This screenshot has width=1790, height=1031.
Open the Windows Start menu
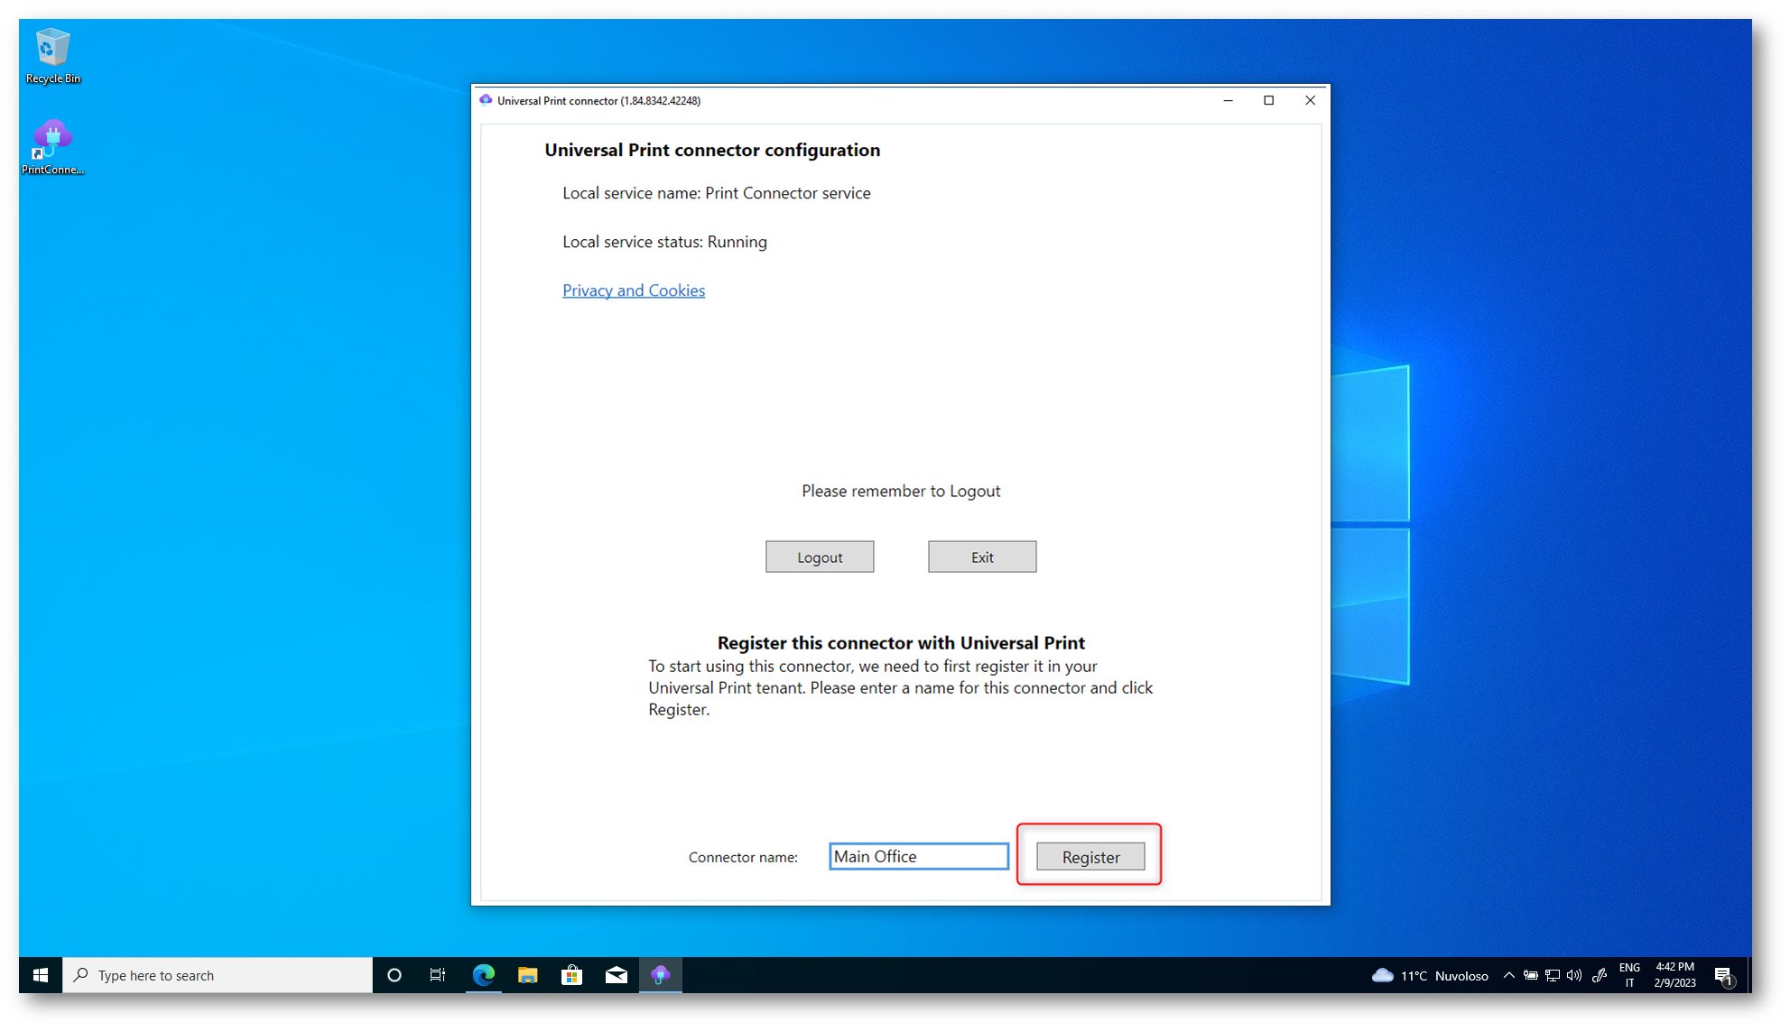[41, 975]
